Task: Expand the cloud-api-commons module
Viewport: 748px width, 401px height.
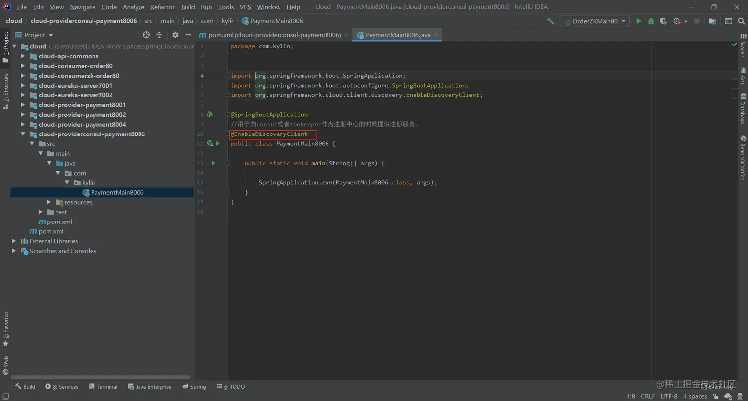Action: (23, 56)
